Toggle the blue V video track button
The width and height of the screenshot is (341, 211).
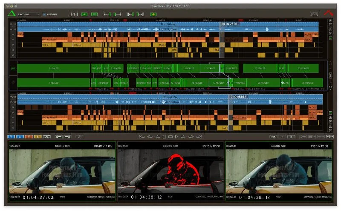11,137
